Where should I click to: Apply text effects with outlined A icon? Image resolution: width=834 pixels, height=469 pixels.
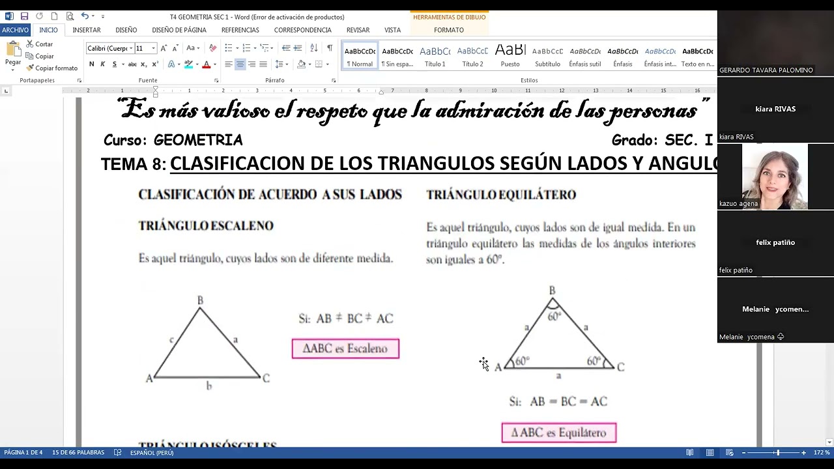point(171,64)
